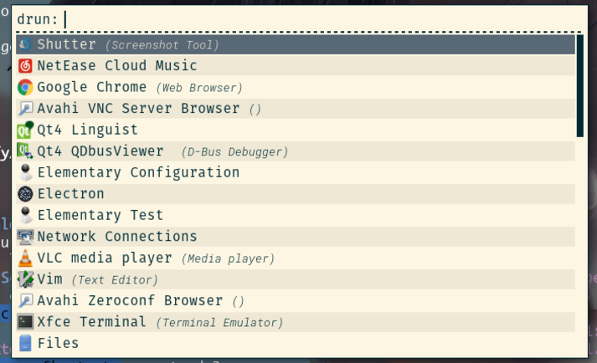Click the Elementary Configuration icon
The image size is (597, 363).
coord(25,172)
